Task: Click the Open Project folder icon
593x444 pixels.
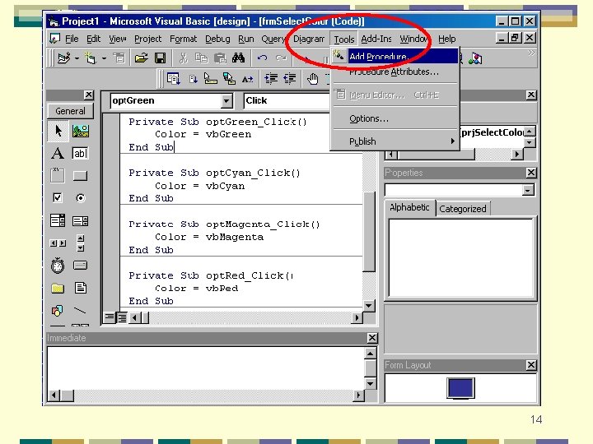Action: coord(141,58)
